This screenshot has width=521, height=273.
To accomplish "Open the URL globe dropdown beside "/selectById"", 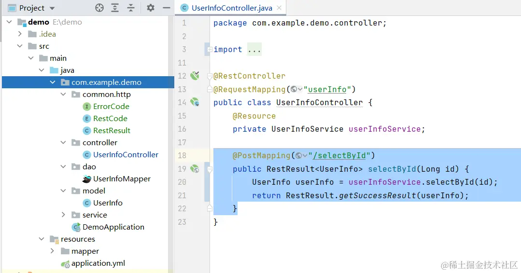I will [301, 156].
